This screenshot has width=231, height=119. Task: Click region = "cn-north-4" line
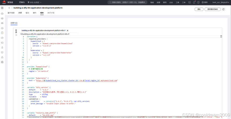[x=39, y=71]
